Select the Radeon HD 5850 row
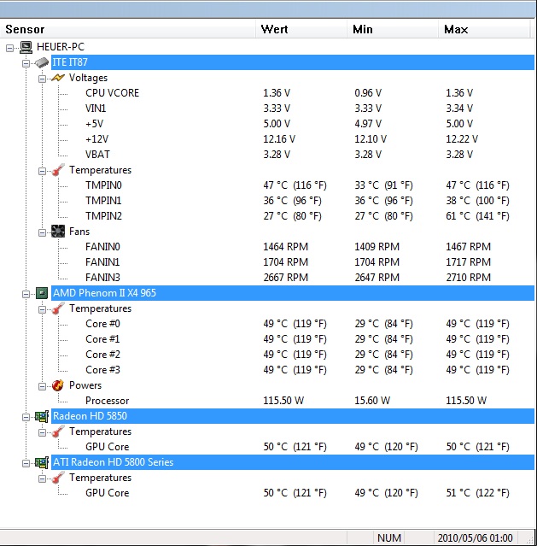 (x=293, y=416)
